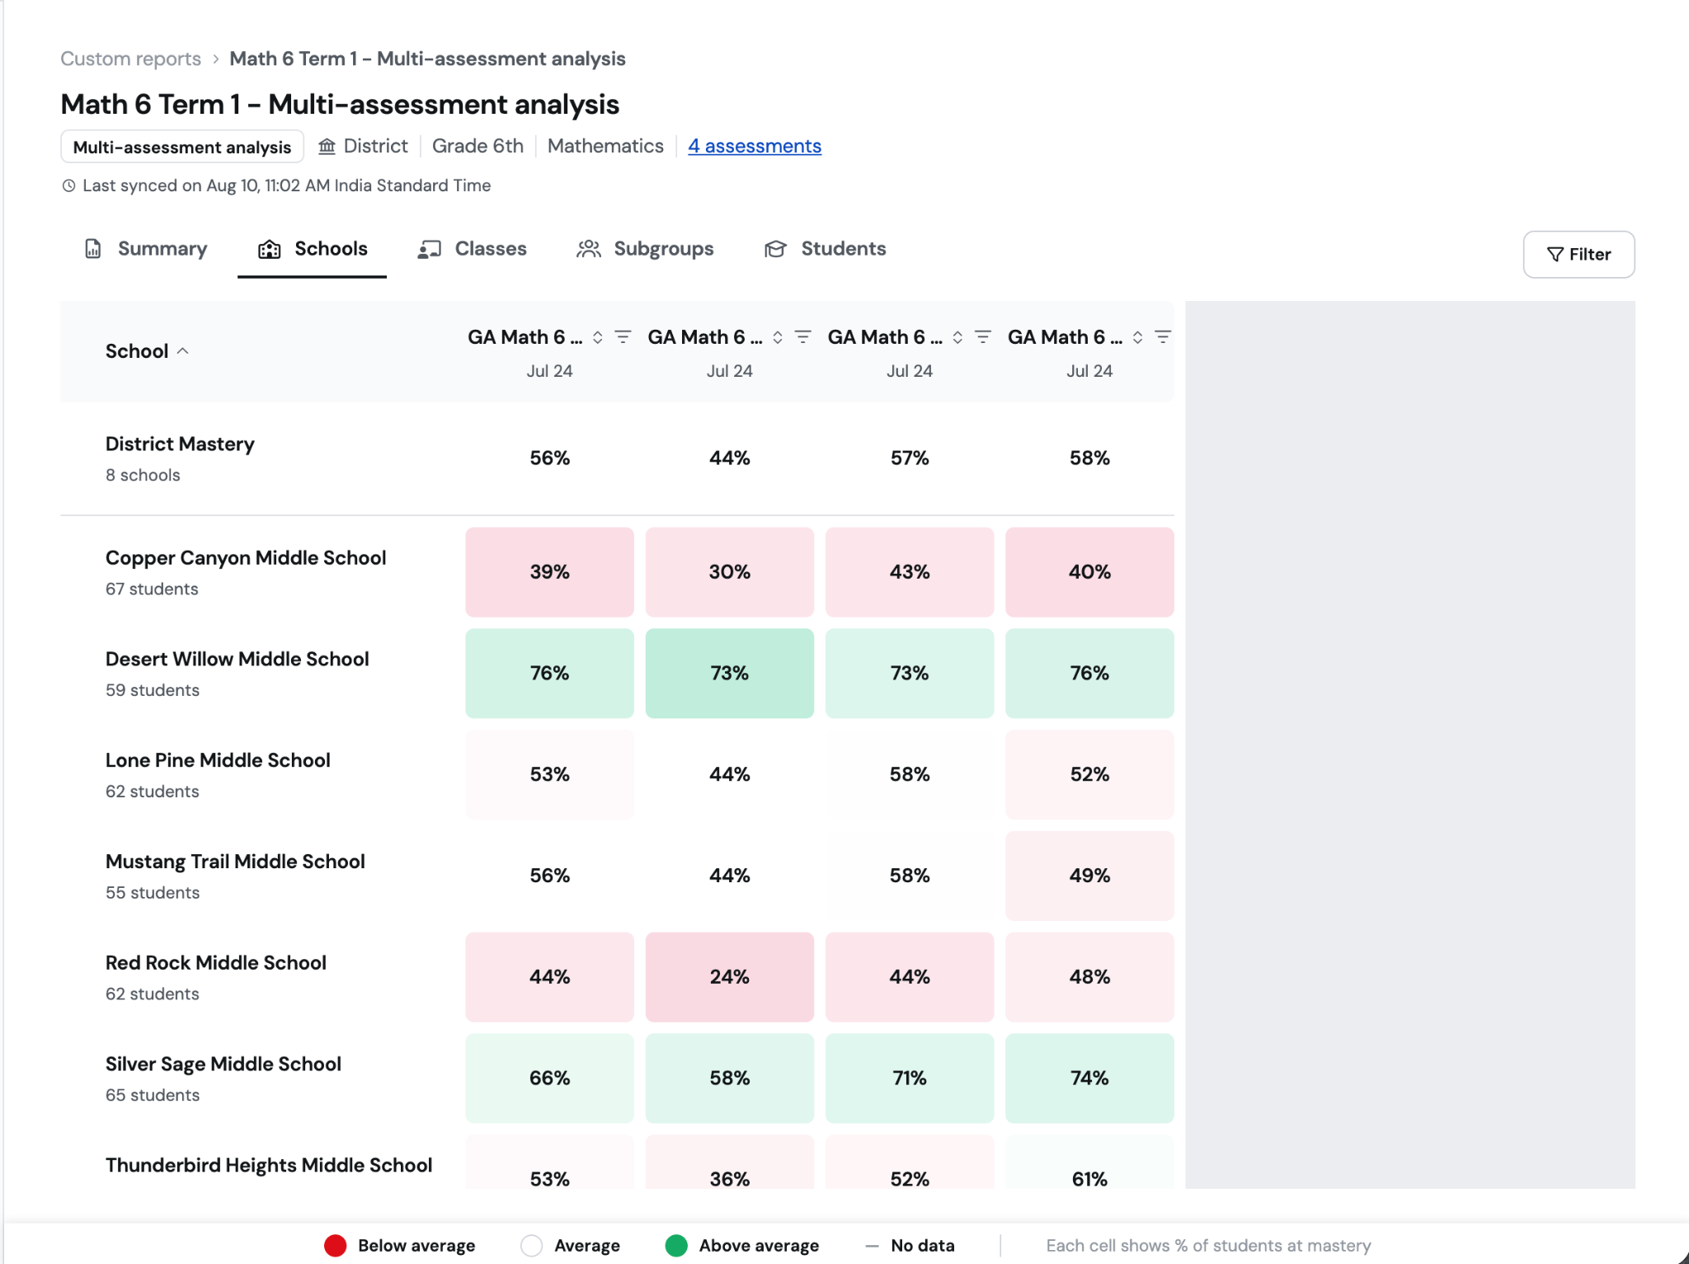Viewport: 1689px width, 1264px height.
Task: Sort the second GA Math 6 column
Action: tap(778, 337)
